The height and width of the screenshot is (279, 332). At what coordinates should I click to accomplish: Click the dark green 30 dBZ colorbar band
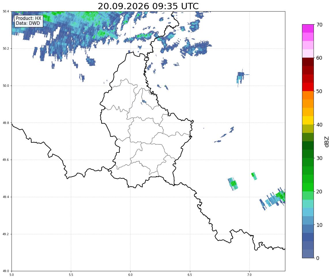[308, 154]
